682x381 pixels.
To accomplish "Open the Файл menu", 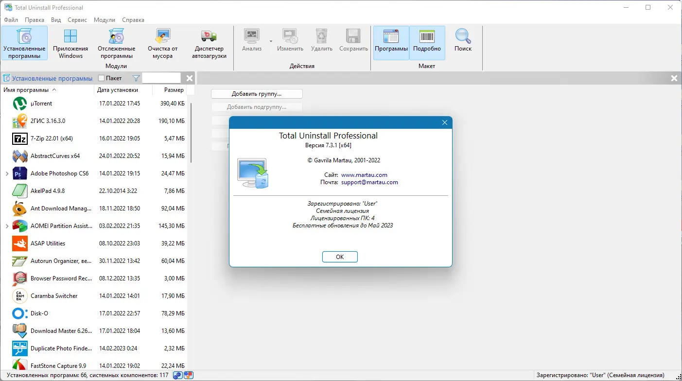I will (x=11, y=20).
